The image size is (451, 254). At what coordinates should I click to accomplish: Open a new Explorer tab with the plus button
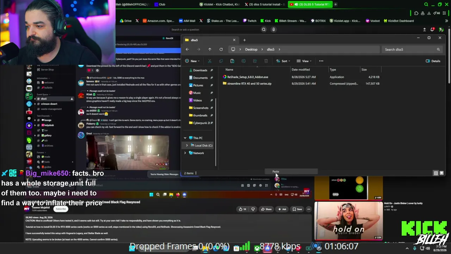(244, 40)
